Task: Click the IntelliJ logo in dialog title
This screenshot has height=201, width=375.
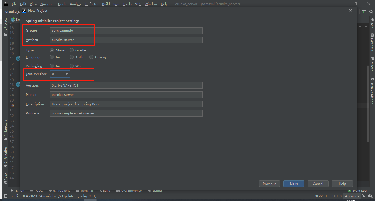Action: tap(24, 10)
